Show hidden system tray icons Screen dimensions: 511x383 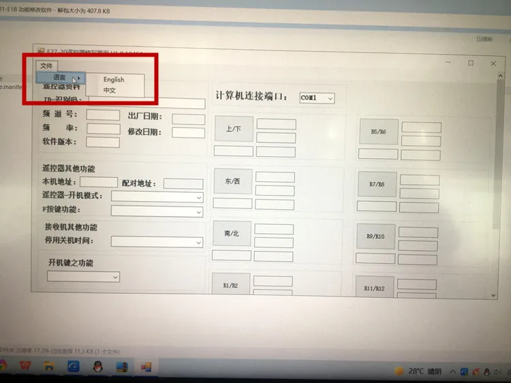(x=453, y=371)
